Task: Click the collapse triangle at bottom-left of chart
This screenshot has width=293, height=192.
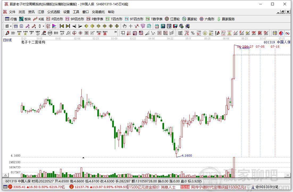Action: coord(6,175)
